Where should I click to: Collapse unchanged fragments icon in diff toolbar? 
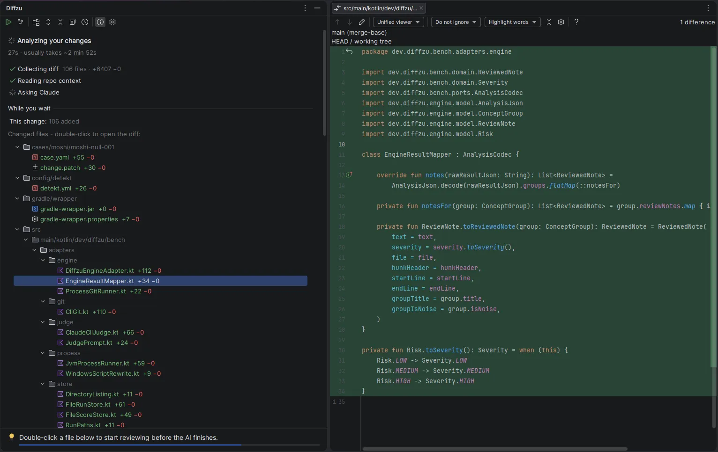pos(549,22)
